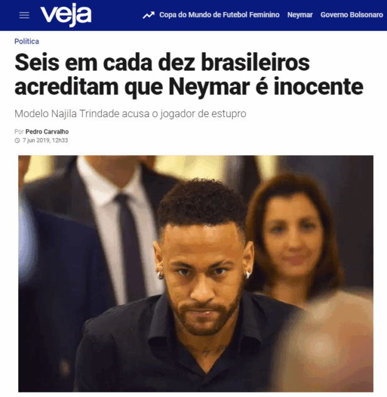This screenshot has width=387, height=397.
Task: Open Copa do Mundo de Futebol Feminino topic
Action: pos(219,15)
